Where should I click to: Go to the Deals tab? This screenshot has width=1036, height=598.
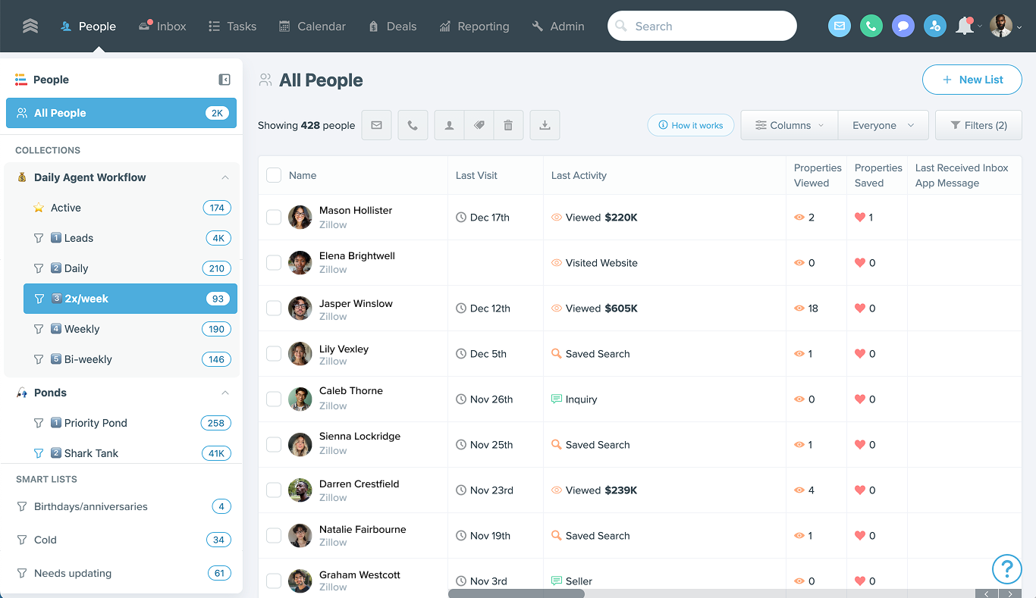pos(392,27)
